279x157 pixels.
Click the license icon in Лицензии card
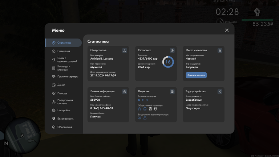[172, 92]
